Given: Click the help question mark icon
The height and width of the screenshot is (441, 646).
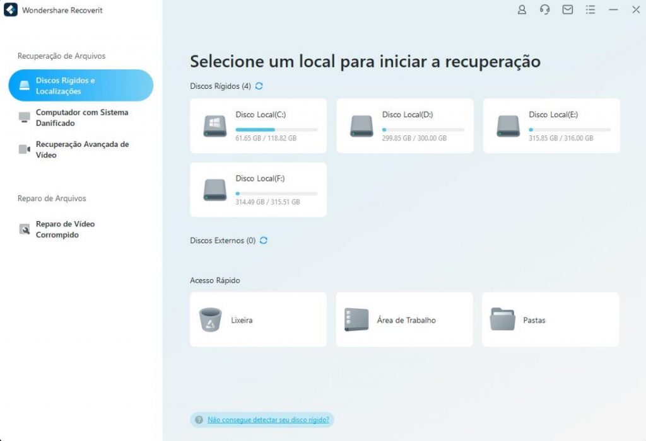Looking at the screenshot, I should coord(199,420).
